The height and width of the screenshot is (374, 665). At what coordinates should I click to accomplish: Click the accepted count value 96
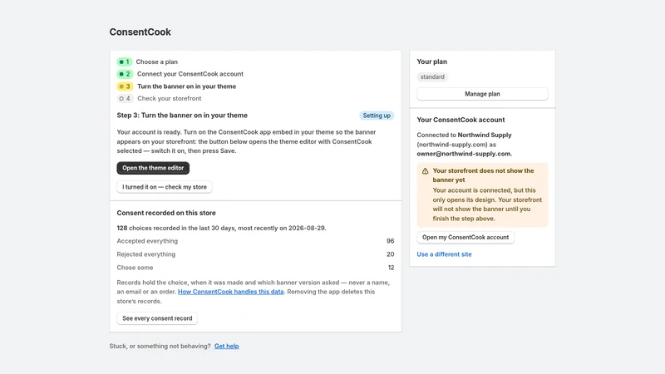[x=390, y=241]
